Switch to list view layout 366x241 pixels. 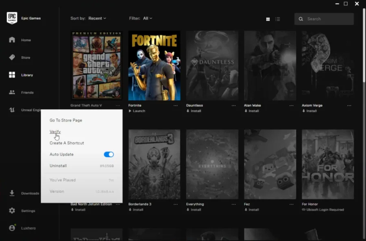(x=277, y=19)
